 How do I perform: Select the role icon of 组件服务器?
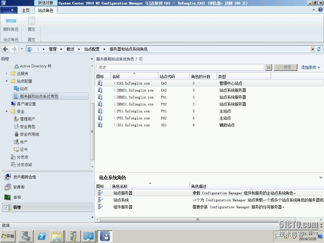(100, 206)
